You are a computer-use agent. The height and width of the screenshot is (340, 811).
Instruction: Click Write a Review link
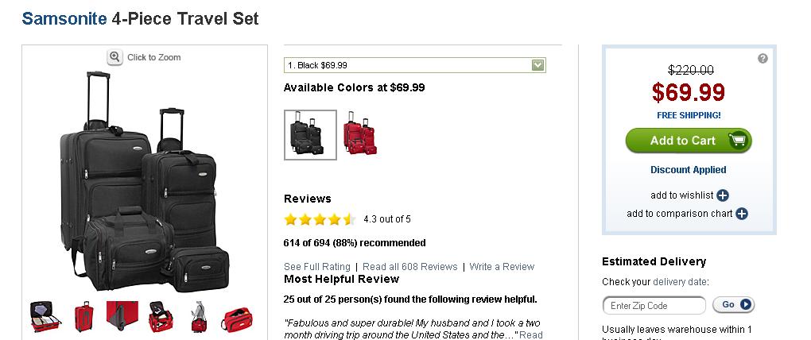tap(502, 267)
